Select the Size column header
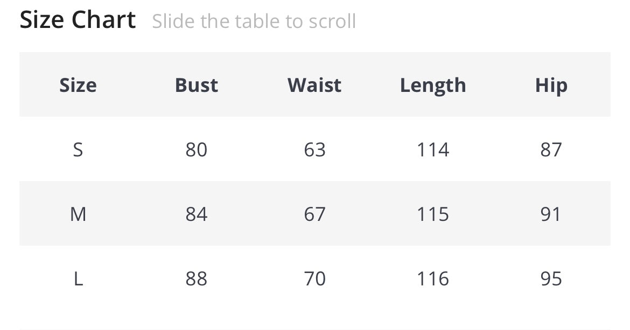 78,85
